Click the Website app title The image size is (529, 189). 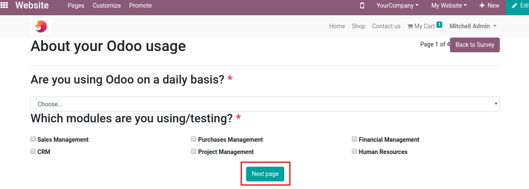click(x=32, y=5)
